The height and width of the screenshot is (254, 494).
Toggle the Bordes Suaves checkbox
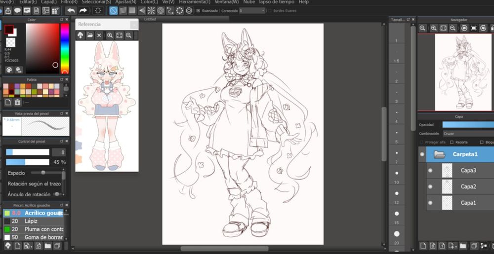269,11
